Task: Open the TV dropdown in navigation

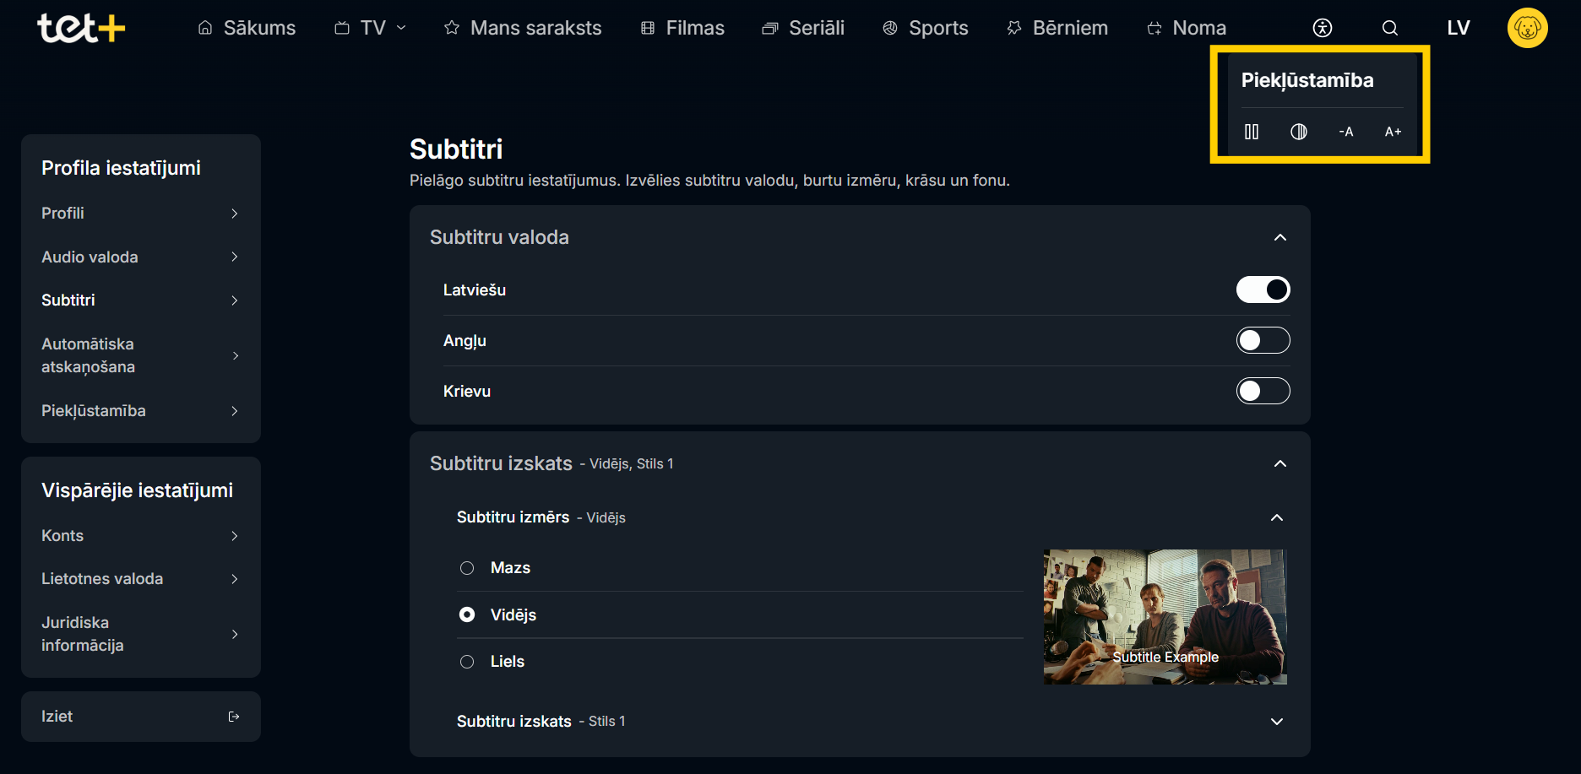Action: pyautogui.click(x=371, y=28)
